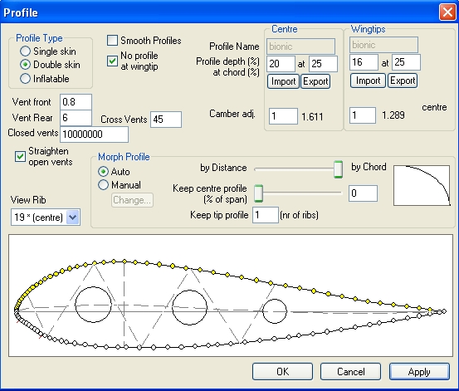Click the Centre Export button
Screen dimensions: 459x391
point(315,81)
